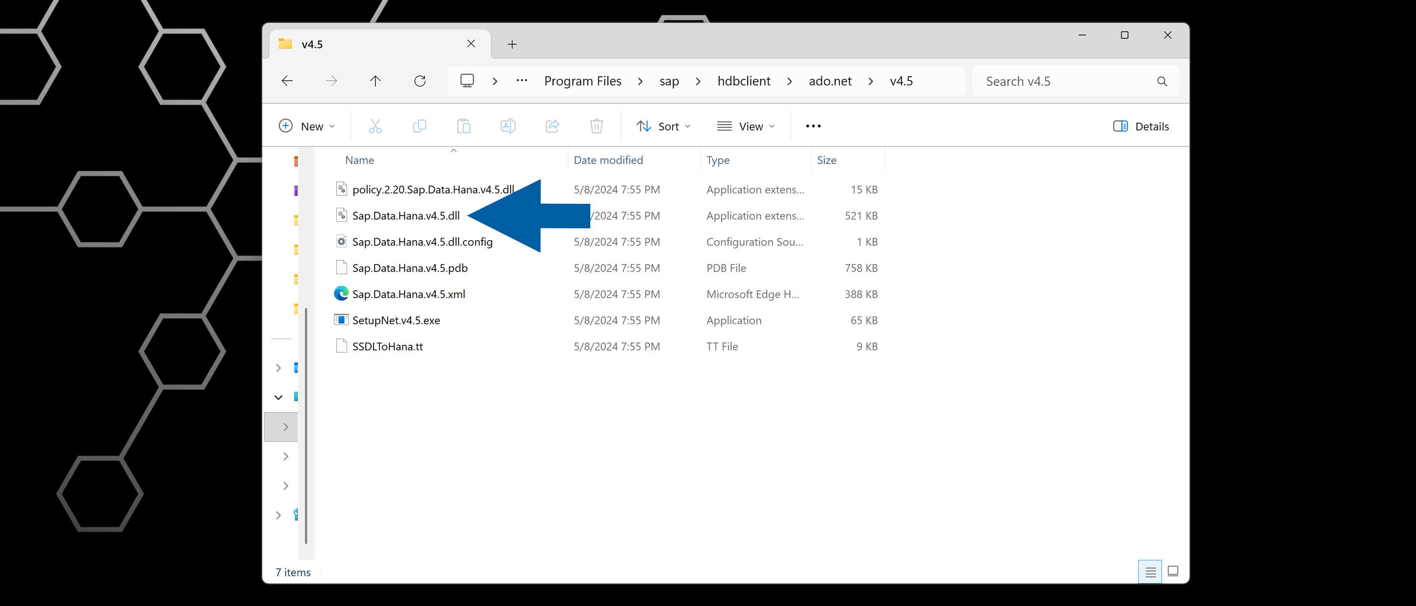Click the Search v4.5 input field
The width and height of the screenshot is (1416, 606).
tap(1072, 81)
